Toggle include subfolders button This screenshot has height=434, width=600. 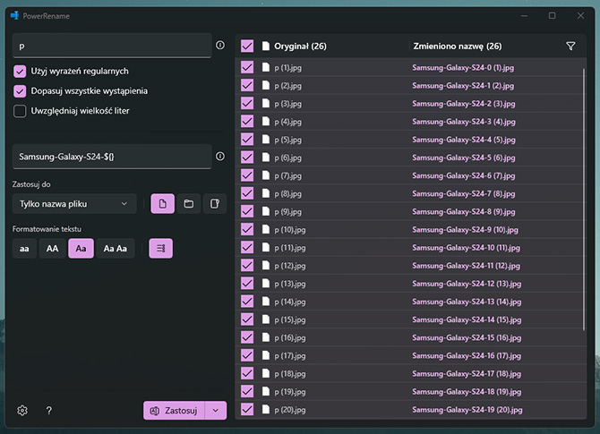point(215,204)
